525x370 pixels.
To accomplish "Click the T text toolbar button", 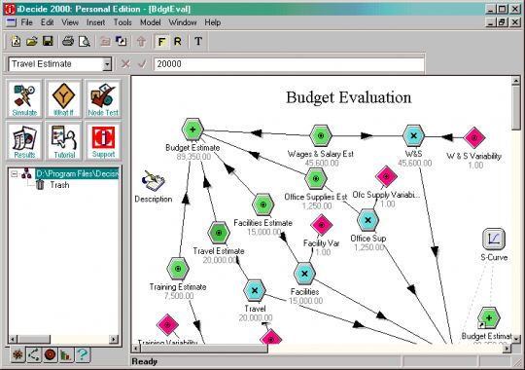I will (x=198, y=41).
